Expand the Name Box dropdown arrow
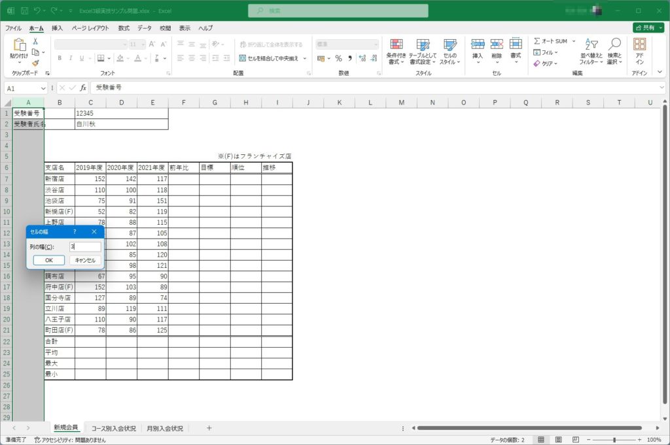670x445 pixels. pyautogui.click(x=44, y=88)
